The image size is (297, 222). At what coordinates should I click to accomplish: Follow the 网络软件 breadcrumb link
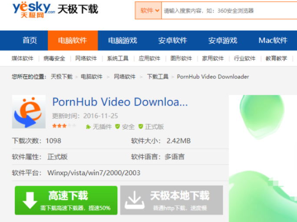pos(125,77)
